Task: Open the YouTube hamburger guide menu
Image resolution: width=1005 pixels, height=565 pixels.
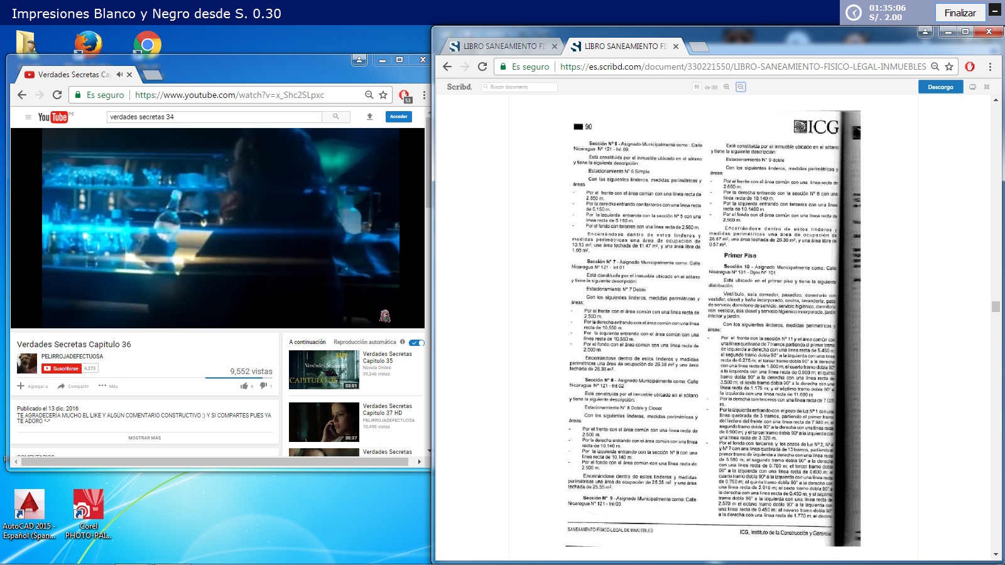Action: click(x=28, y=117)
